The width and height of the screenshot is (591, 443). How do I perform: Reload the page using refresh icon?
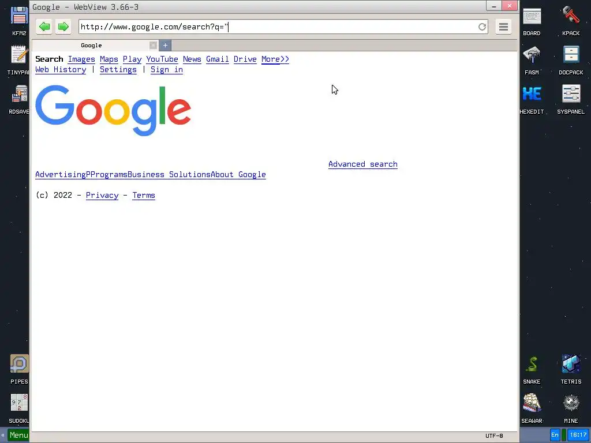pyautogui.click(x=482, y=27)
